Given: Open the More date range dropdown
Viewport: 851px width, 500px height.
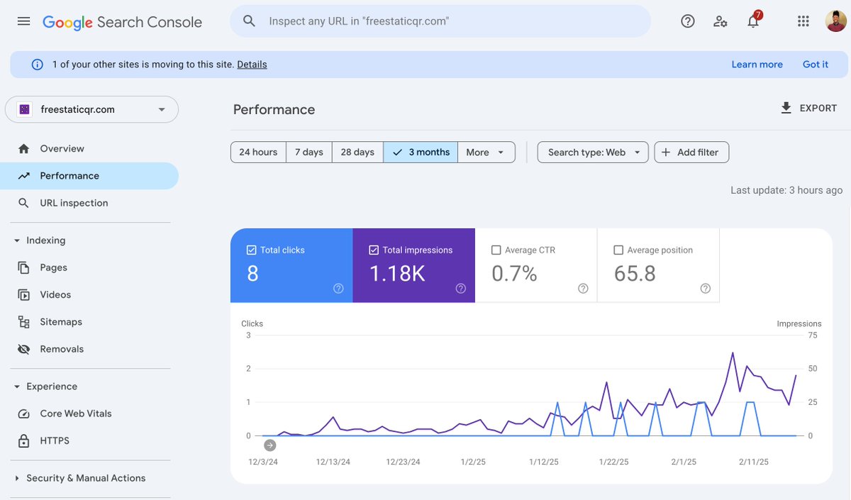Looking at the screenshot, I should pos(486,152).
